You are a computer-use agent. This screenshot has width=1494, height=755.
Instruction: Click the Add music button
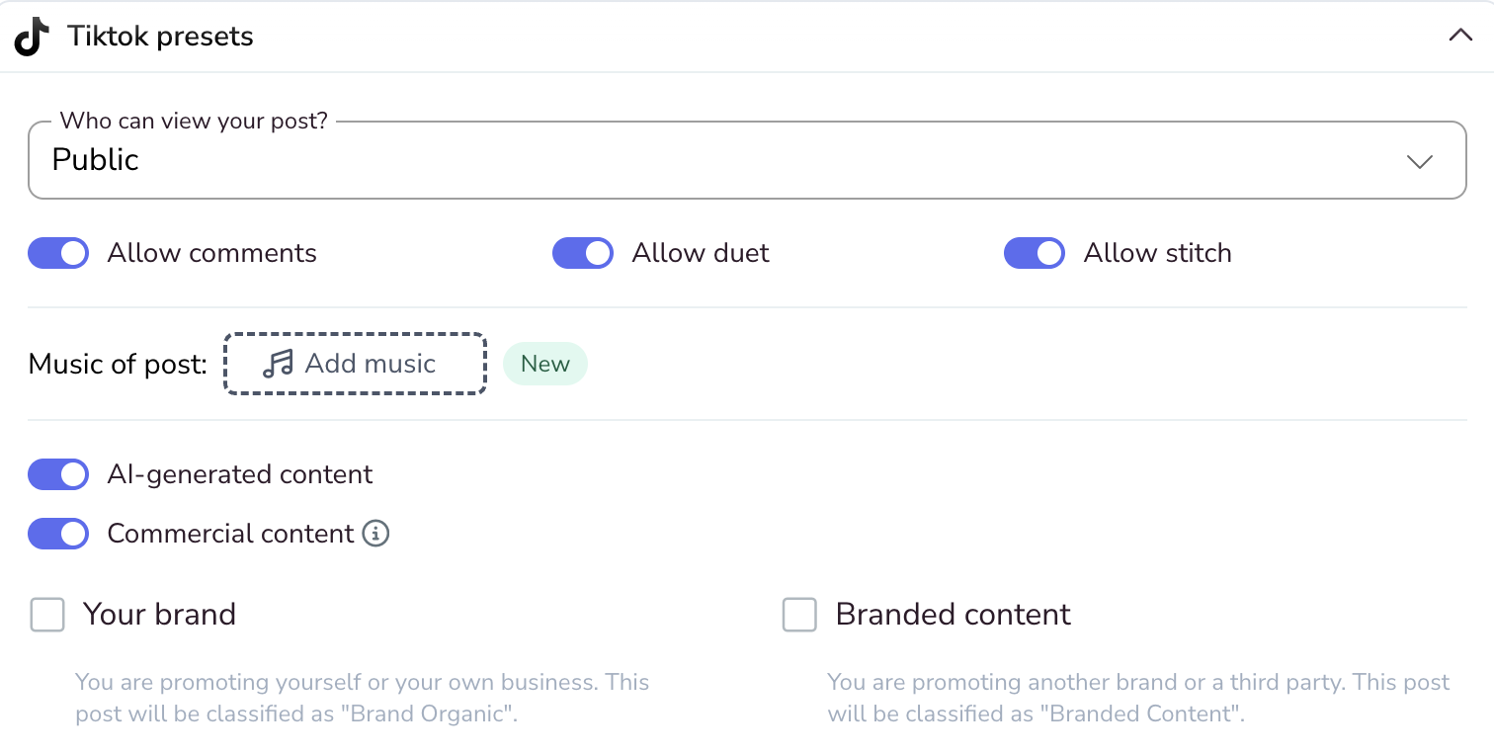click(356, 364)
